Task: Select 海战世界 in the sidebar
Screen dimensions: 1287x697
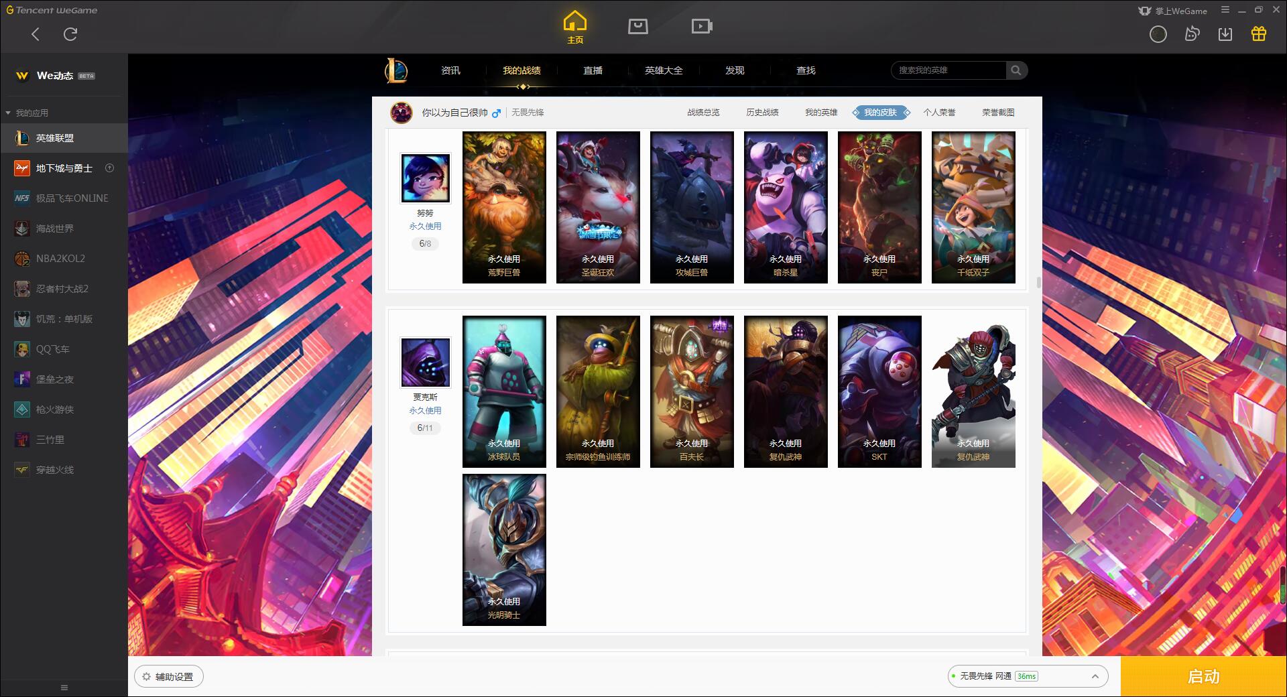Action: pyautogui.click(x=64, y=229)
